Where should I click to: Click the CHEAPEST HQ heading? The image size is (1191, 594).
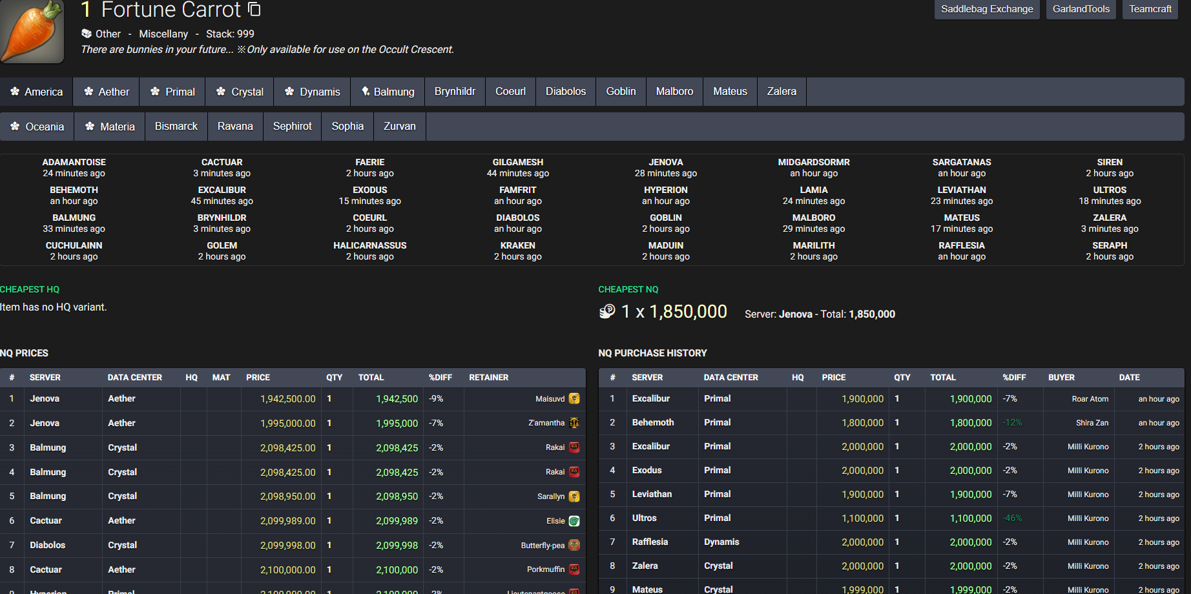click(30, 289)
